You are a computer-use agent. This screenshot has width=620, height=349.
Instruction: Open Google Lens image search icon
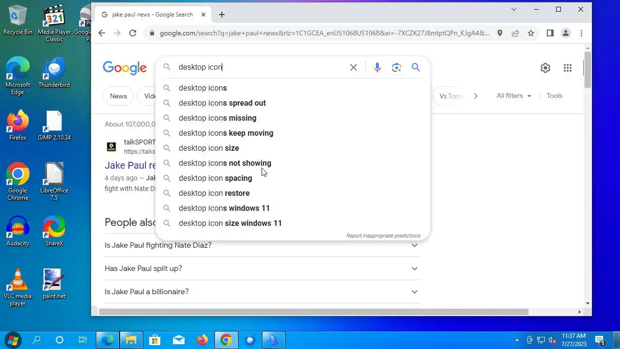[x=397, y=67]
